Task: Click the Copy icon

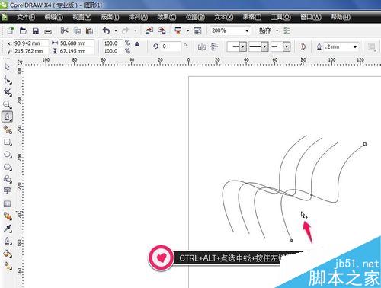Action: click(77, 30)
